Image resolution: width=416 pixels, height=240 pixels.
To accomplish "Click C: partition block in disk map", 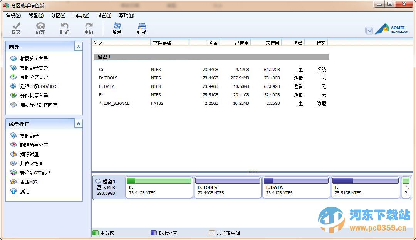I will (x=159, y=187).
